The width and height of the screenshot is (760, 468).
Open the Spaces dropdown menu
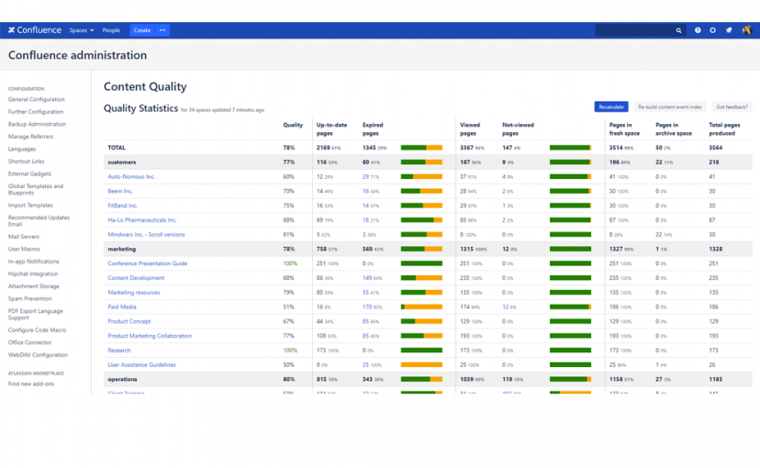82,30
